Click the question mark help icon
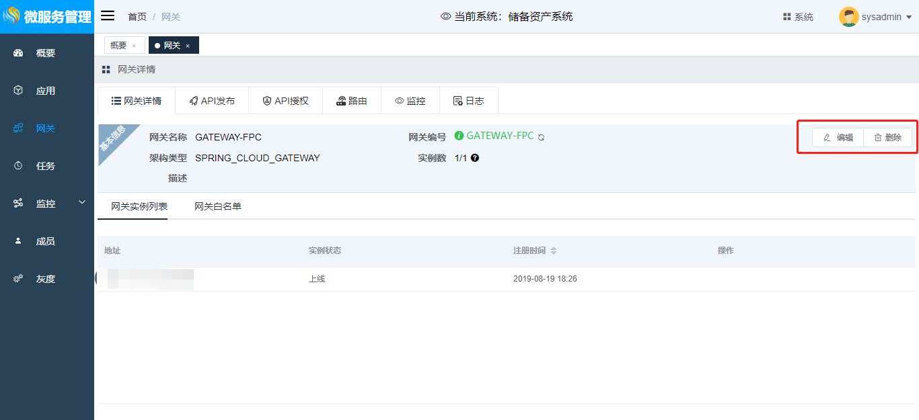The width and height of the screenshot is (919, 420). click(x=475, y=158)
